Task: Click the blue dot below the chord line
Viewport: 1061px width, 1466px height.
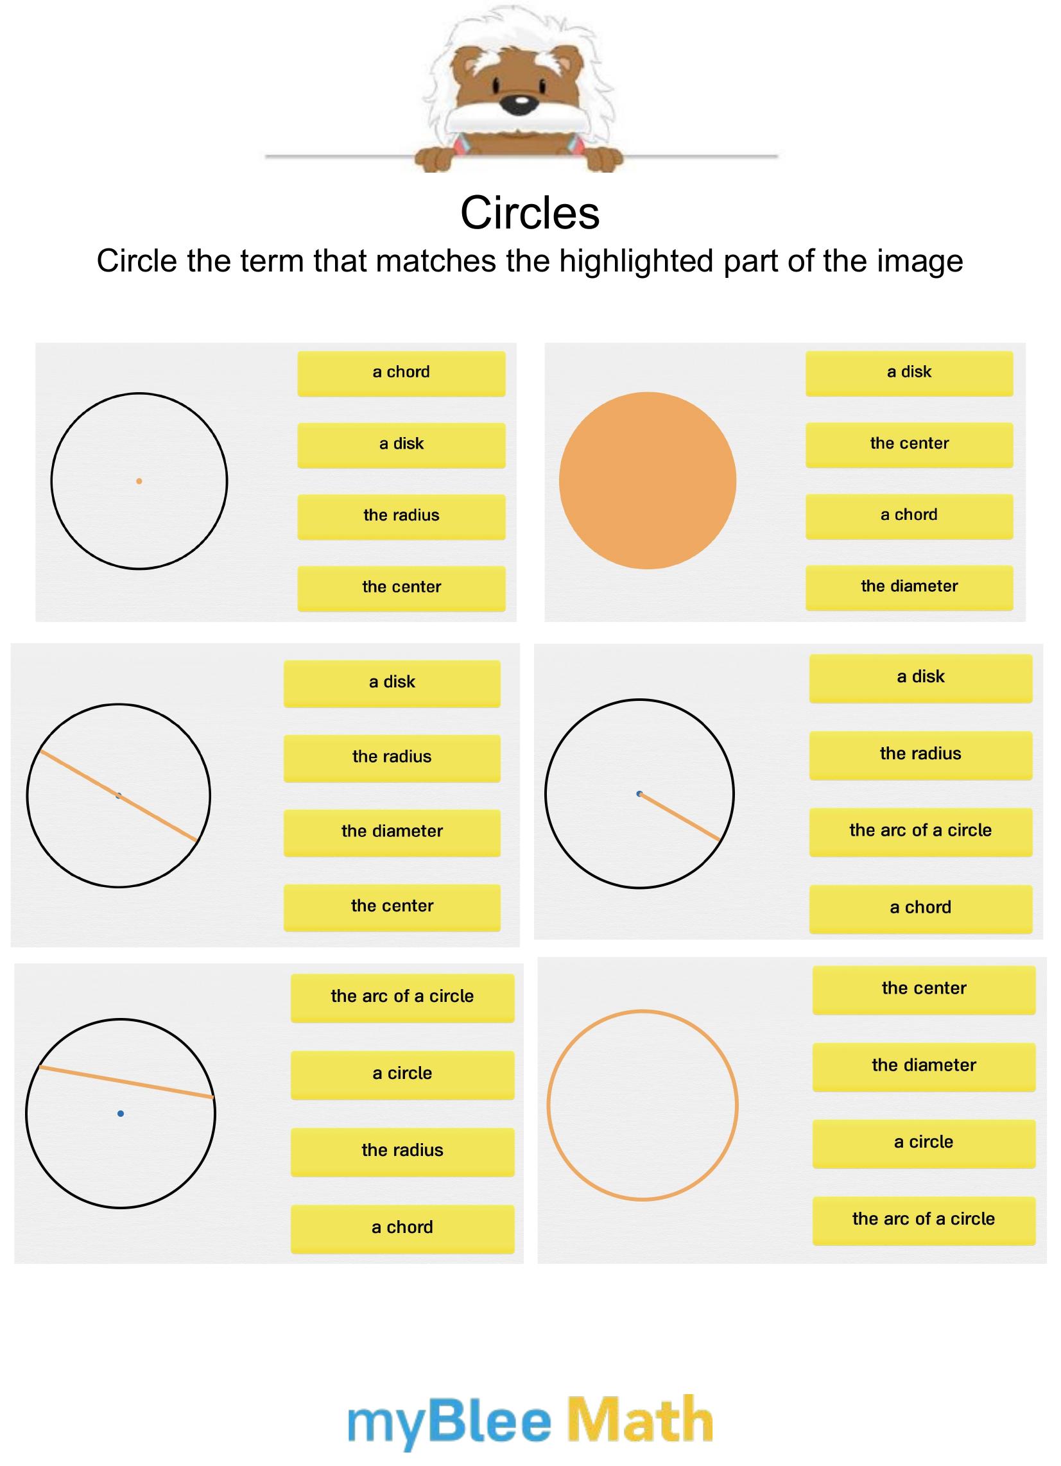Action: click(x=121, y=1113)
